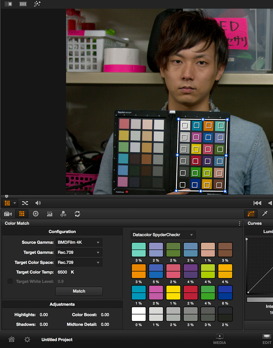
Task: Open project settings gear icon
Action: (x=27, y=340)
